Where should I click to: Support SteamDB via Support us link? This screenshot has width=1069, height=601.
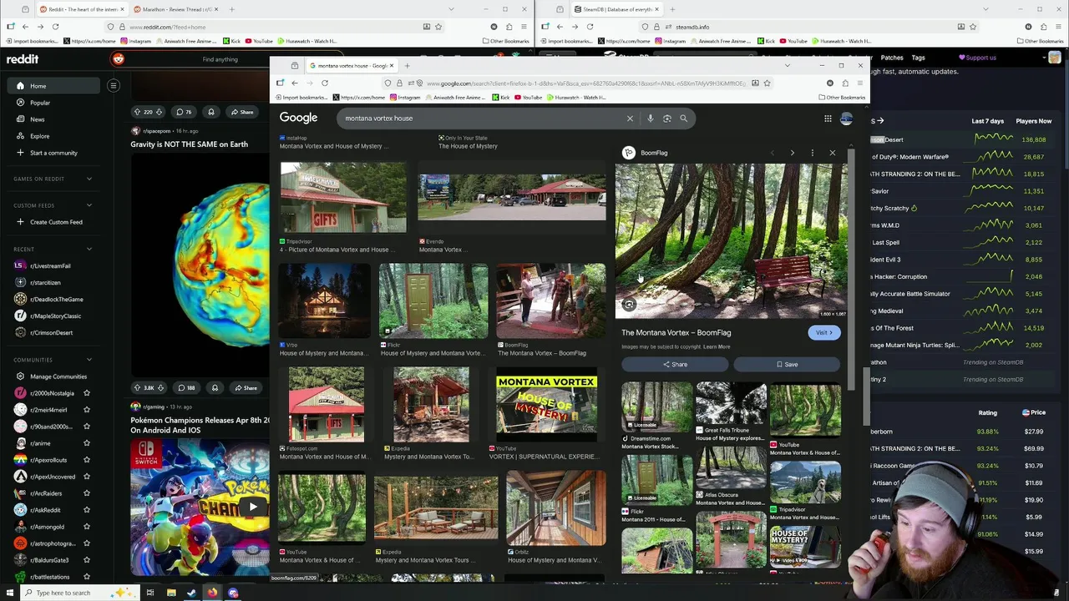978,58
